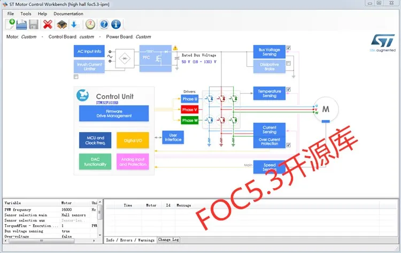Select Phase V driver
This screenshot has height=253, width=401.
click(x=190, y=110)
